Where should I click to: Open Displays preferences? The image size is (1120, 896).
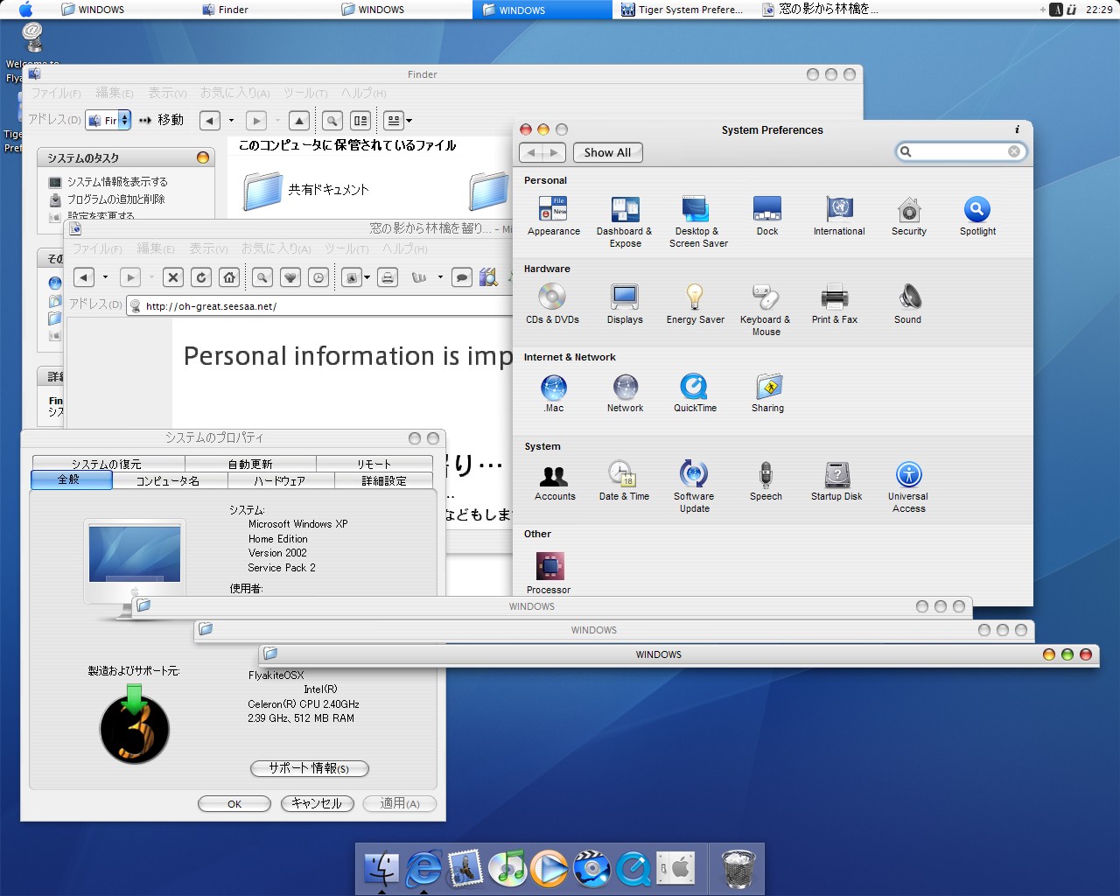625,304
